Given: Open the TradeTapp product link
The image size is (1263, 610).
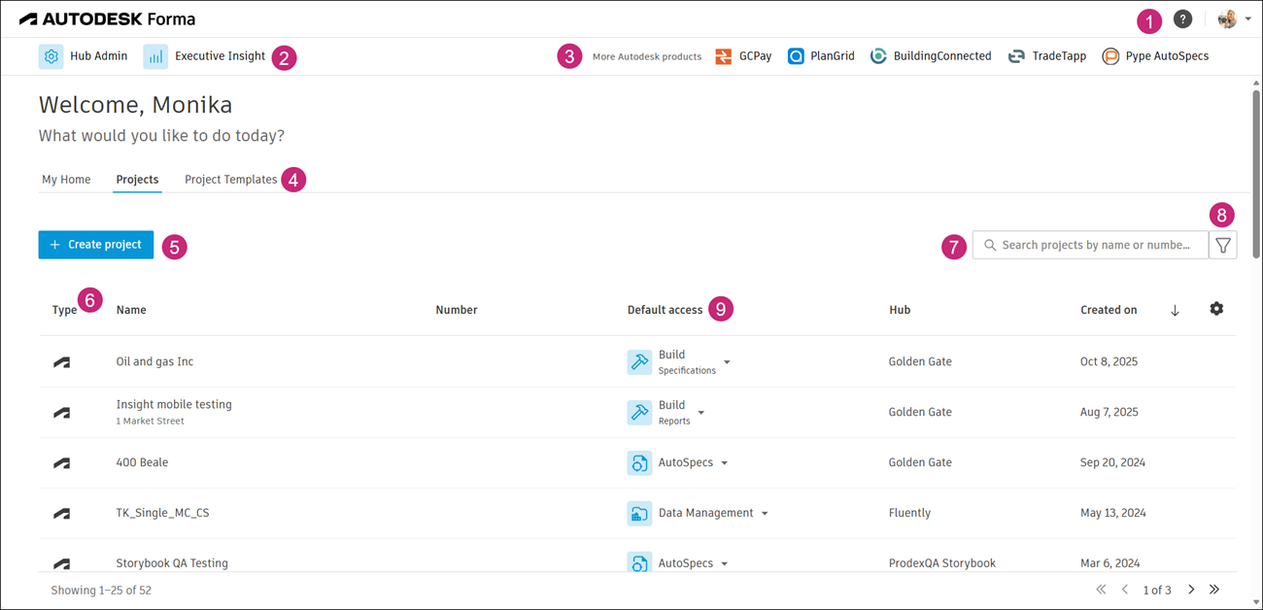Looking at the screenshot, I should tap(1047, 56).
